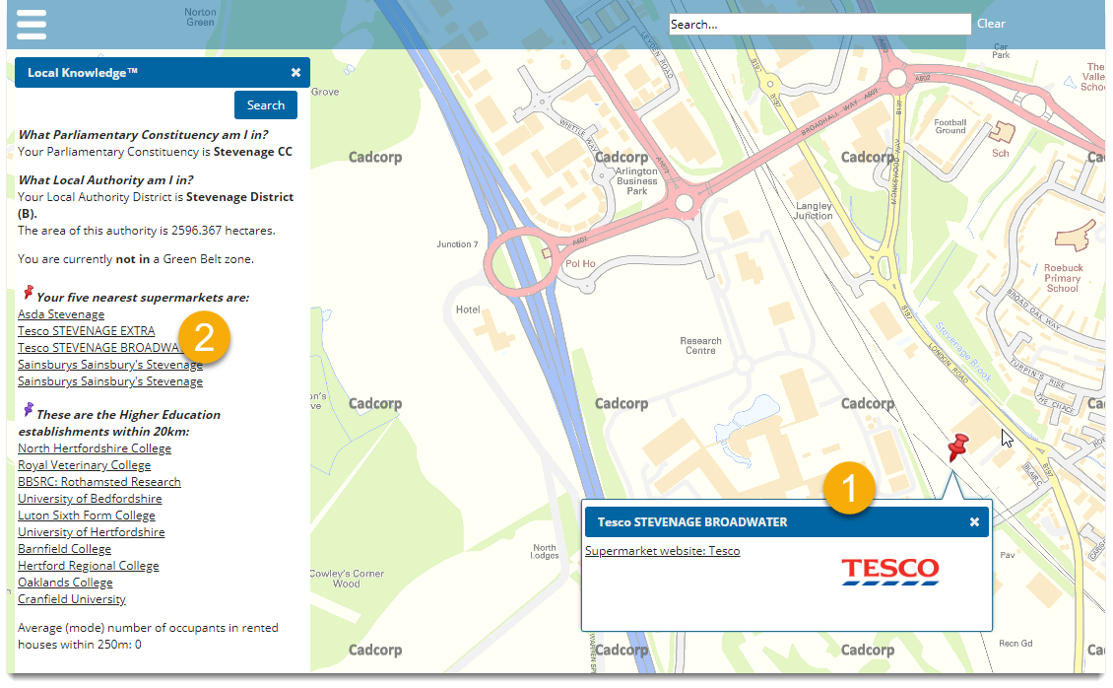Viewport: 1113px width, 688px height.
Task: Click the 'Recn Gd' map label
Action: point(1015,644)
